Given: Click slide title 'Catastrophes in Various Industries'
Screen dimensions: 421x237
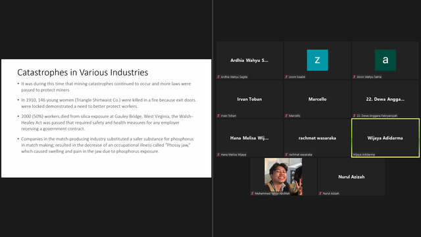Looking at the screenshot, I should coord(83,72).
